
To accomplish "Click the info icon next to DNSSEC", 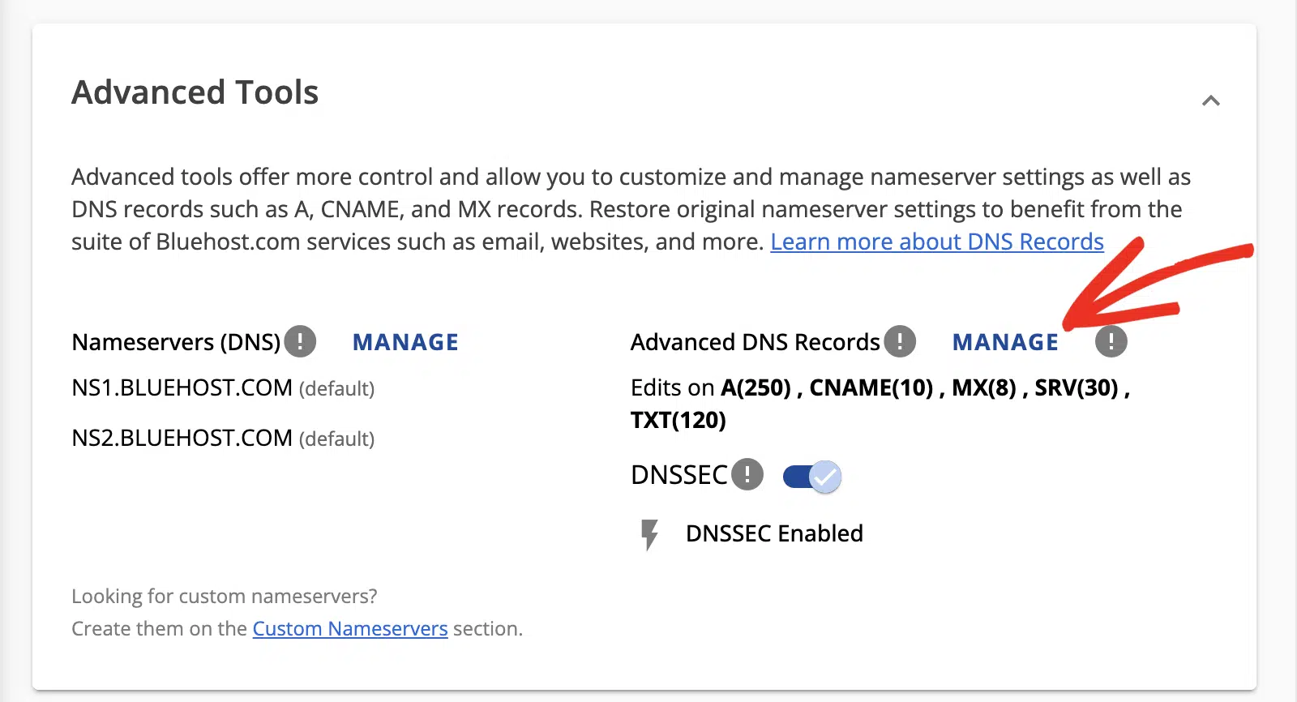I will pos(747,474).
